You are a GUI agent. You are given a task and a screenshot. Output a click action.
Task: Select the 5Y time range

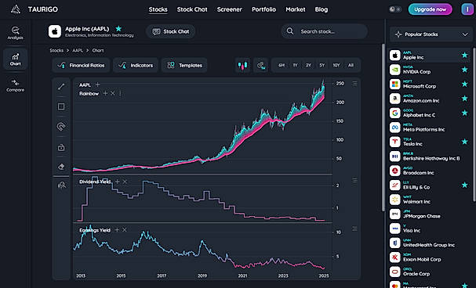click(x=322, y=66)
